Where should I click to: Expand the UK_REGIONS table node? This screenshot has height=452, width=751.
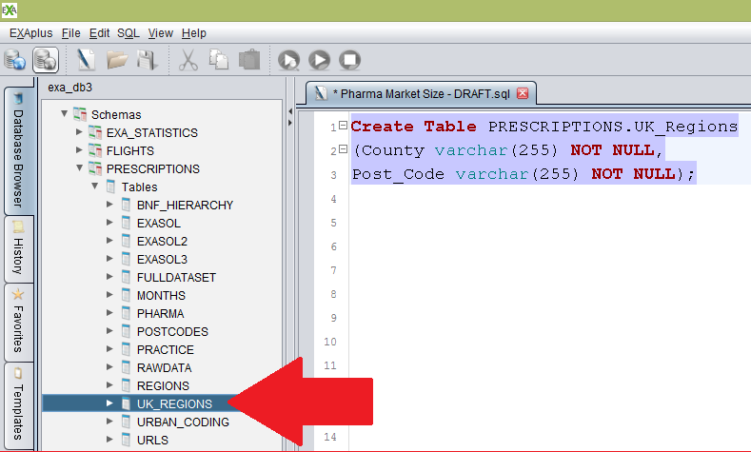109,403
